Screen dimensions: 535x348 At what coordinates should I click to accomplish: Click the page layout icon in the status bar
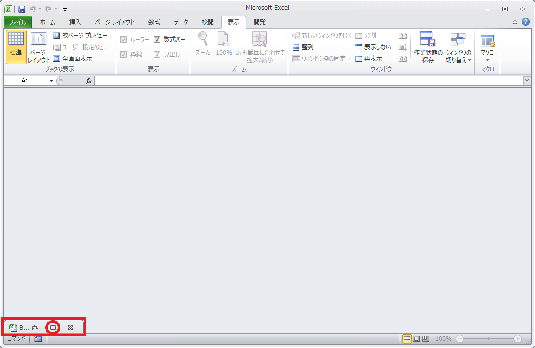click(x=416, y=339)
